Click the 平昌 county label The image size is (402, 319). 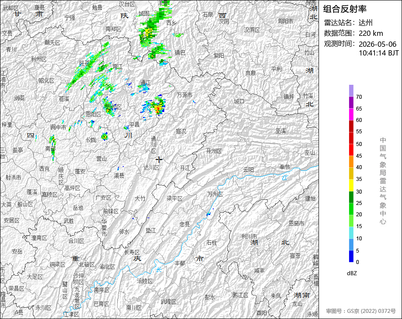click(134, 125)
